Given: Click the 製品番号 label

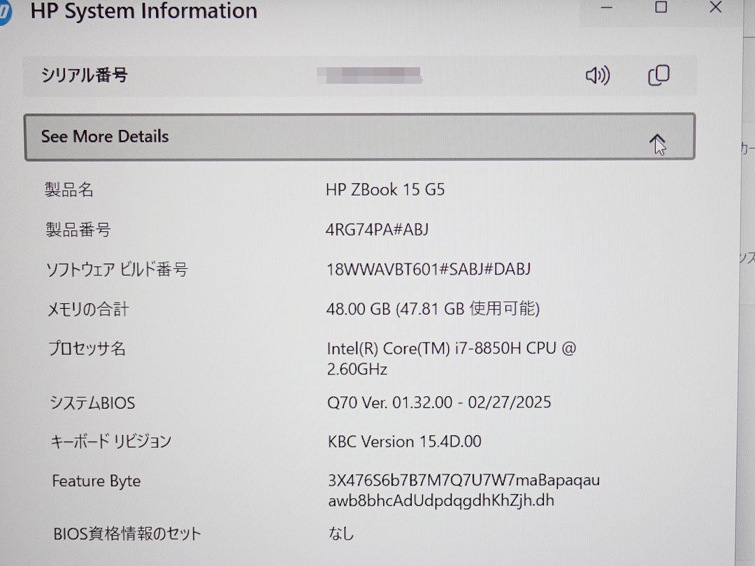Looking at the screenshot, I should coord(78,230).
